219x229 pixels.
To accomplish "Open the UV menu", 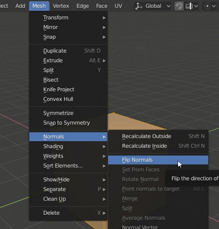I will (118, 6).
